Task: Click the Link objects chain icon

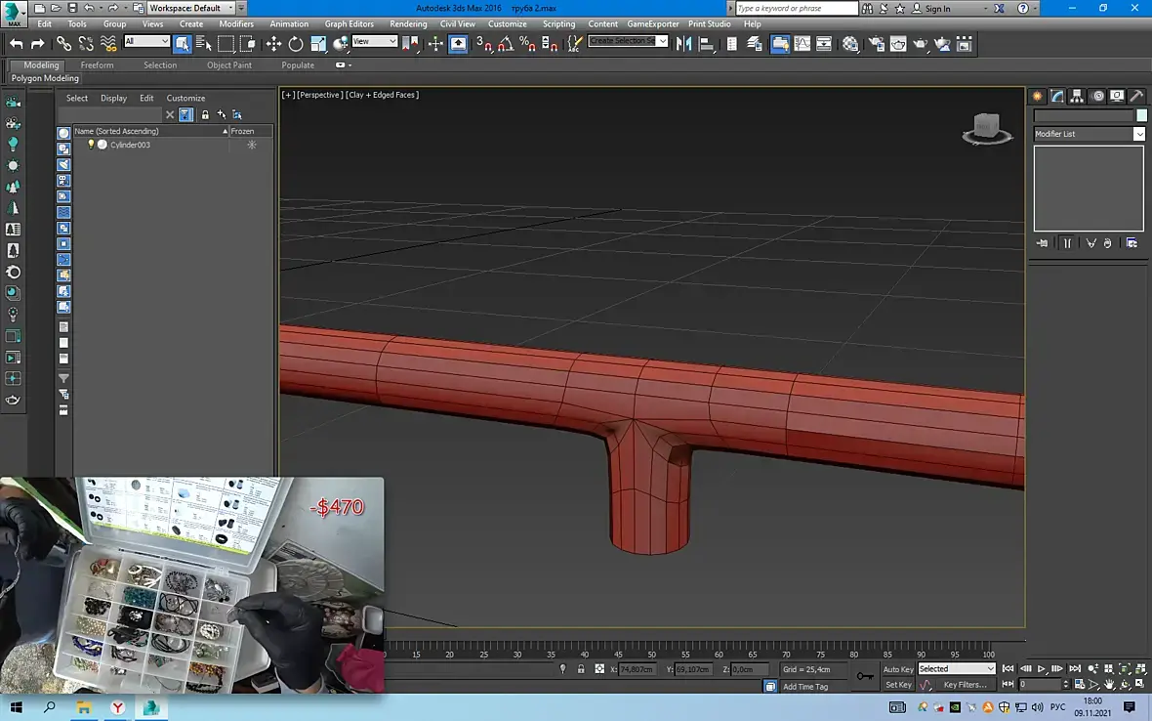Action: pyautogui.click(x=63, y=44)
